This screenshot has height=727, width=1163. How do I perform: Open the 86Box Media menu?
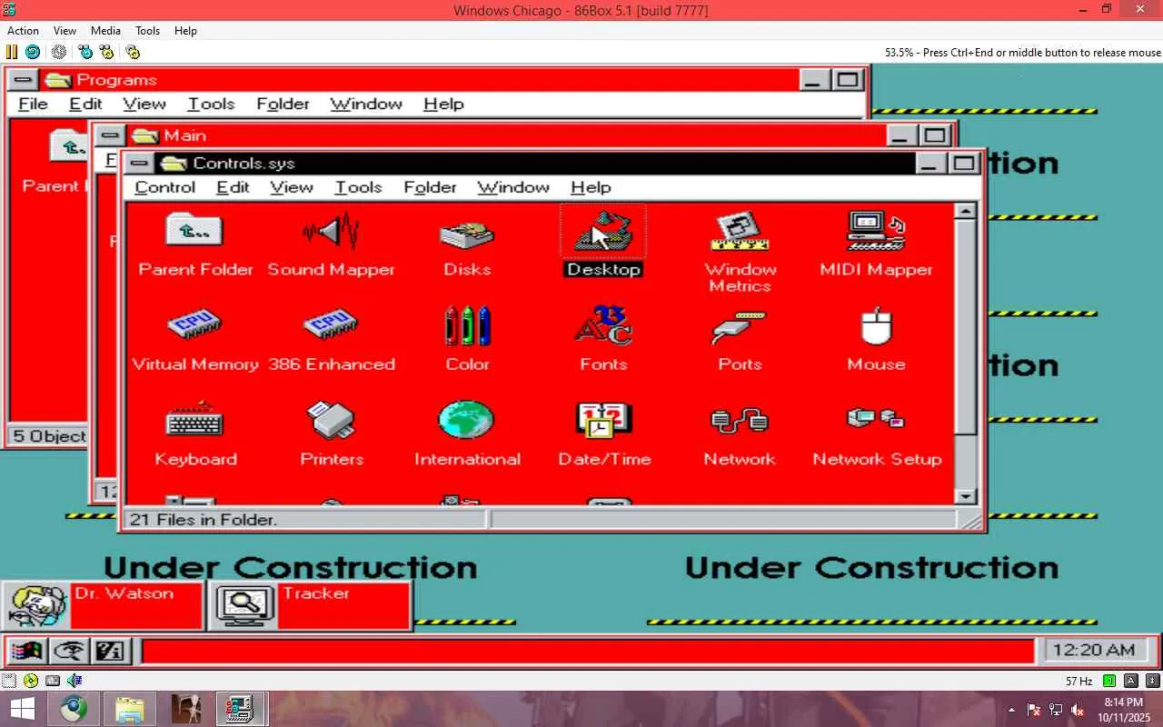(105, 31)
